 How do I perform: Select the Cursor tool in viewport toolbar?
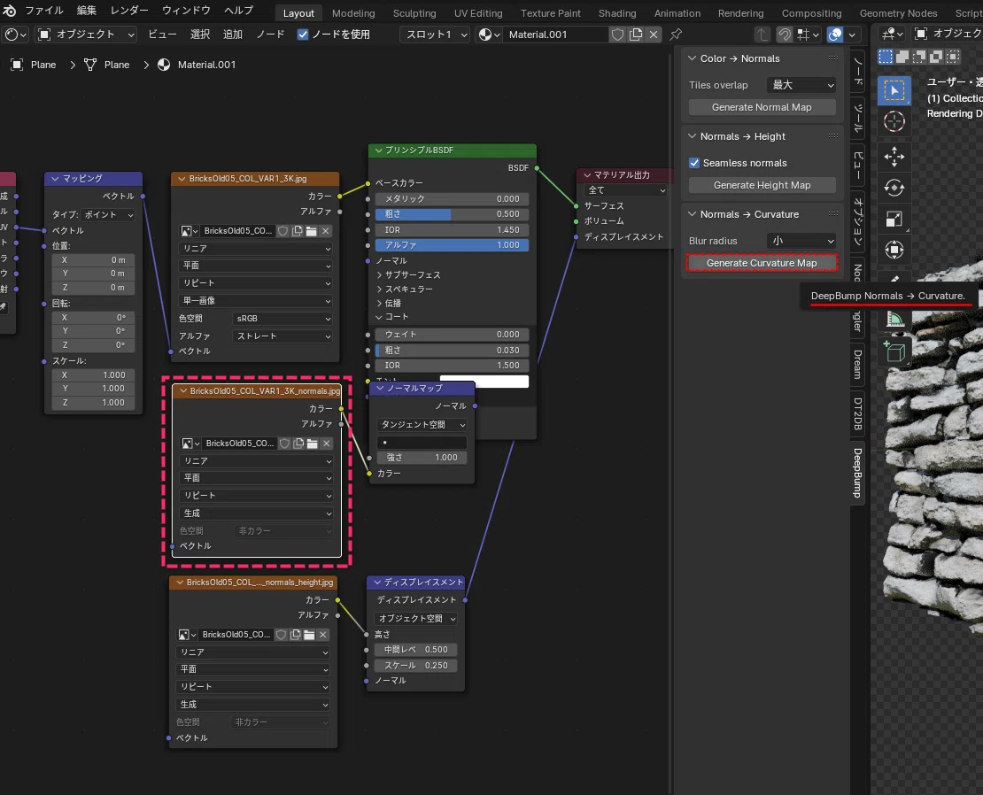tap(894, 121)
